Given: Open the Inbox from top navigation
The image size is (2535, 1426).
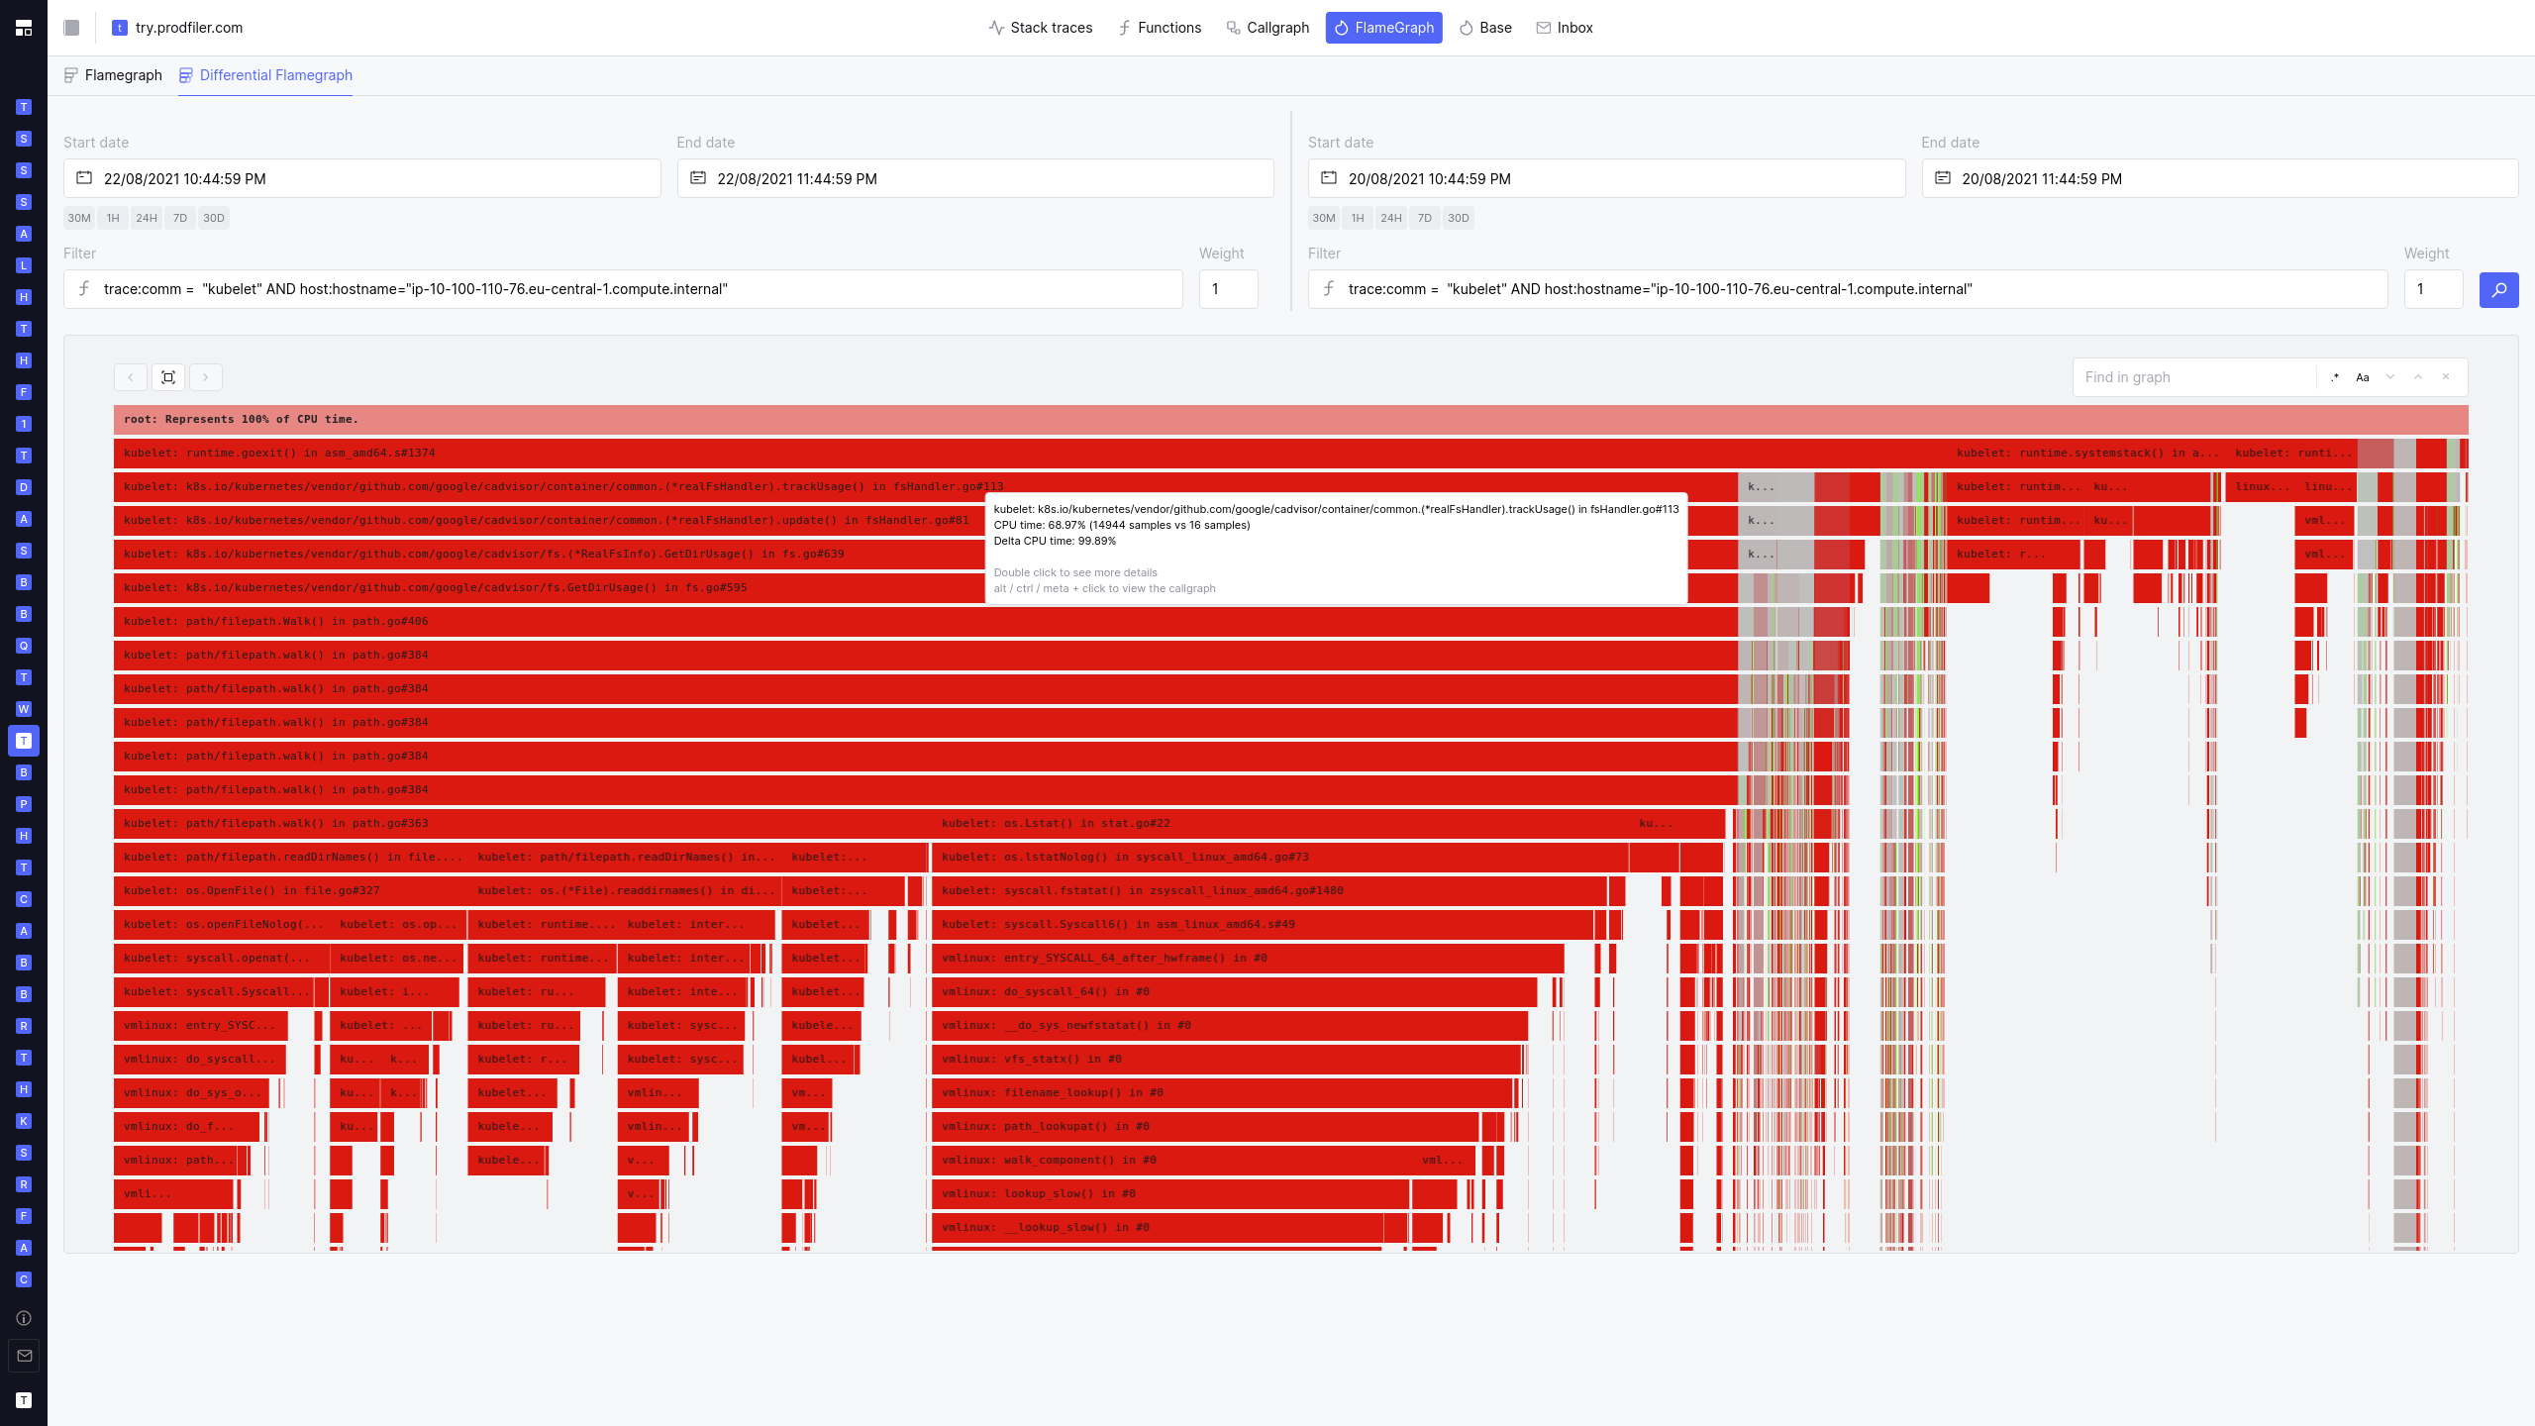Looking at the screenshot, I should click(x=1565, y=28).
